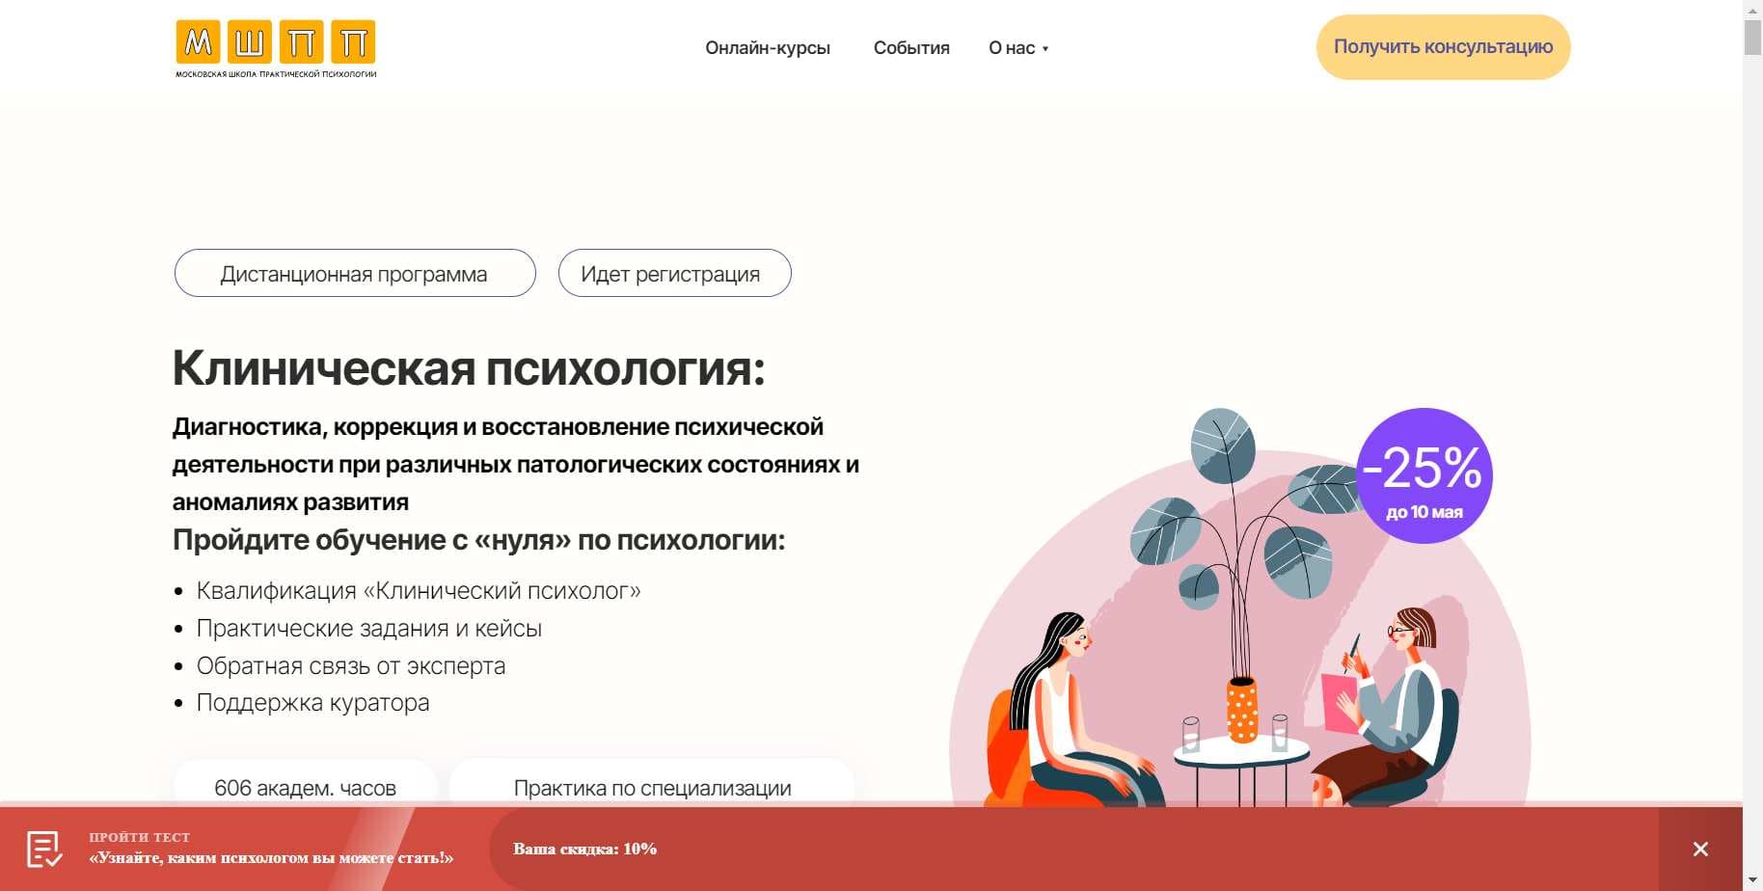Click the «Ваша скидка: 10%» text
This screenshot has height=891, width=1763.
[584, 850]
